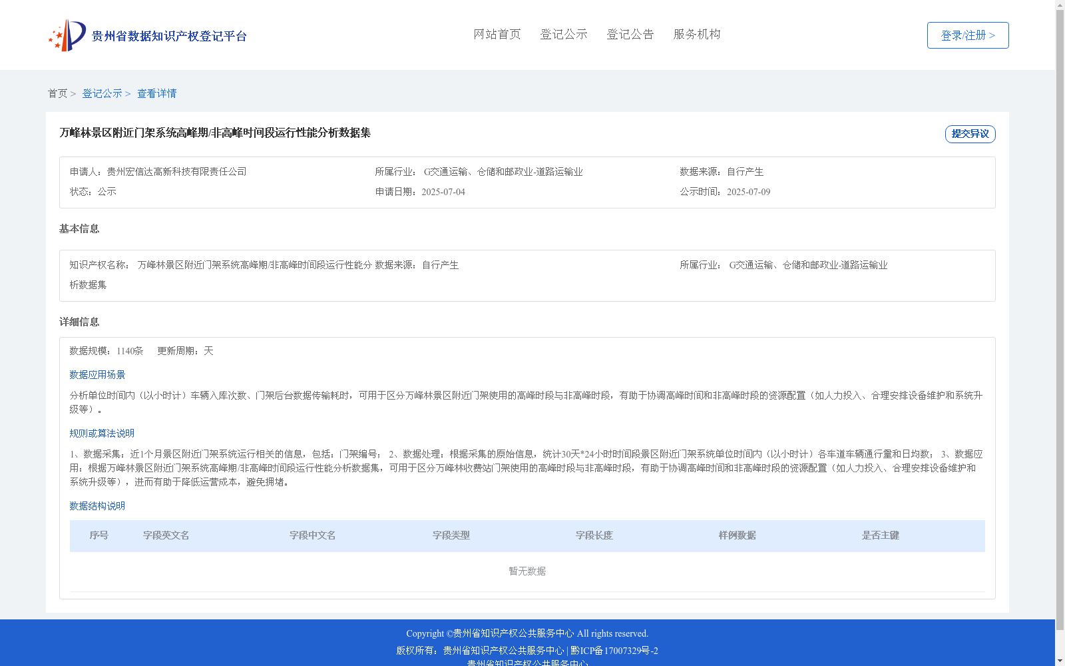Viewport: 1065px width, 666px height.
Task: Click the platform title 贵州省数据知识产权登记平台
Action: tap(169, 37)
